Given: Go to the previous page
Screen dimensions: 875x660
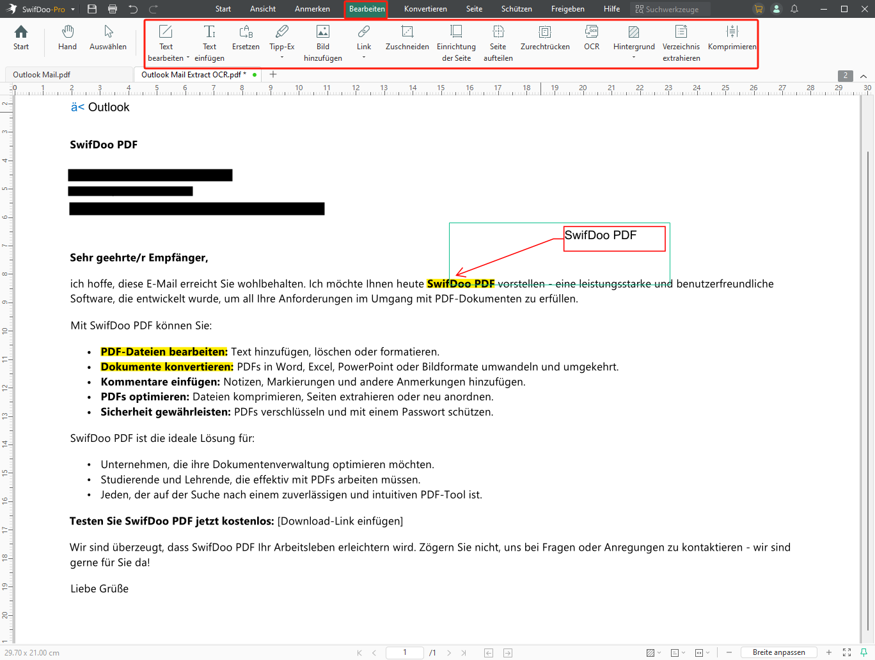Looking at the screenshot, I should 374,652.
